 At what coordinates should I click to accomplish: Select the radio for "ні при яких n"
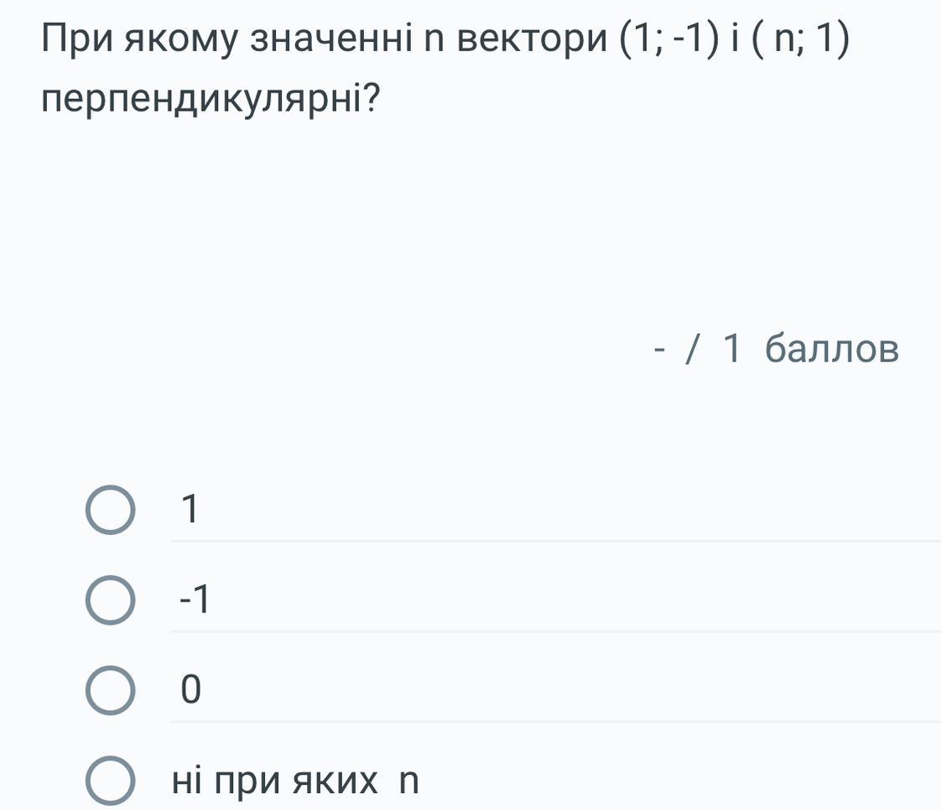(109, 781)
